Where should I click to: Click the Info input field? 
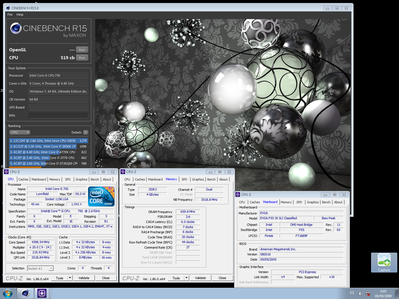point(58,115)
